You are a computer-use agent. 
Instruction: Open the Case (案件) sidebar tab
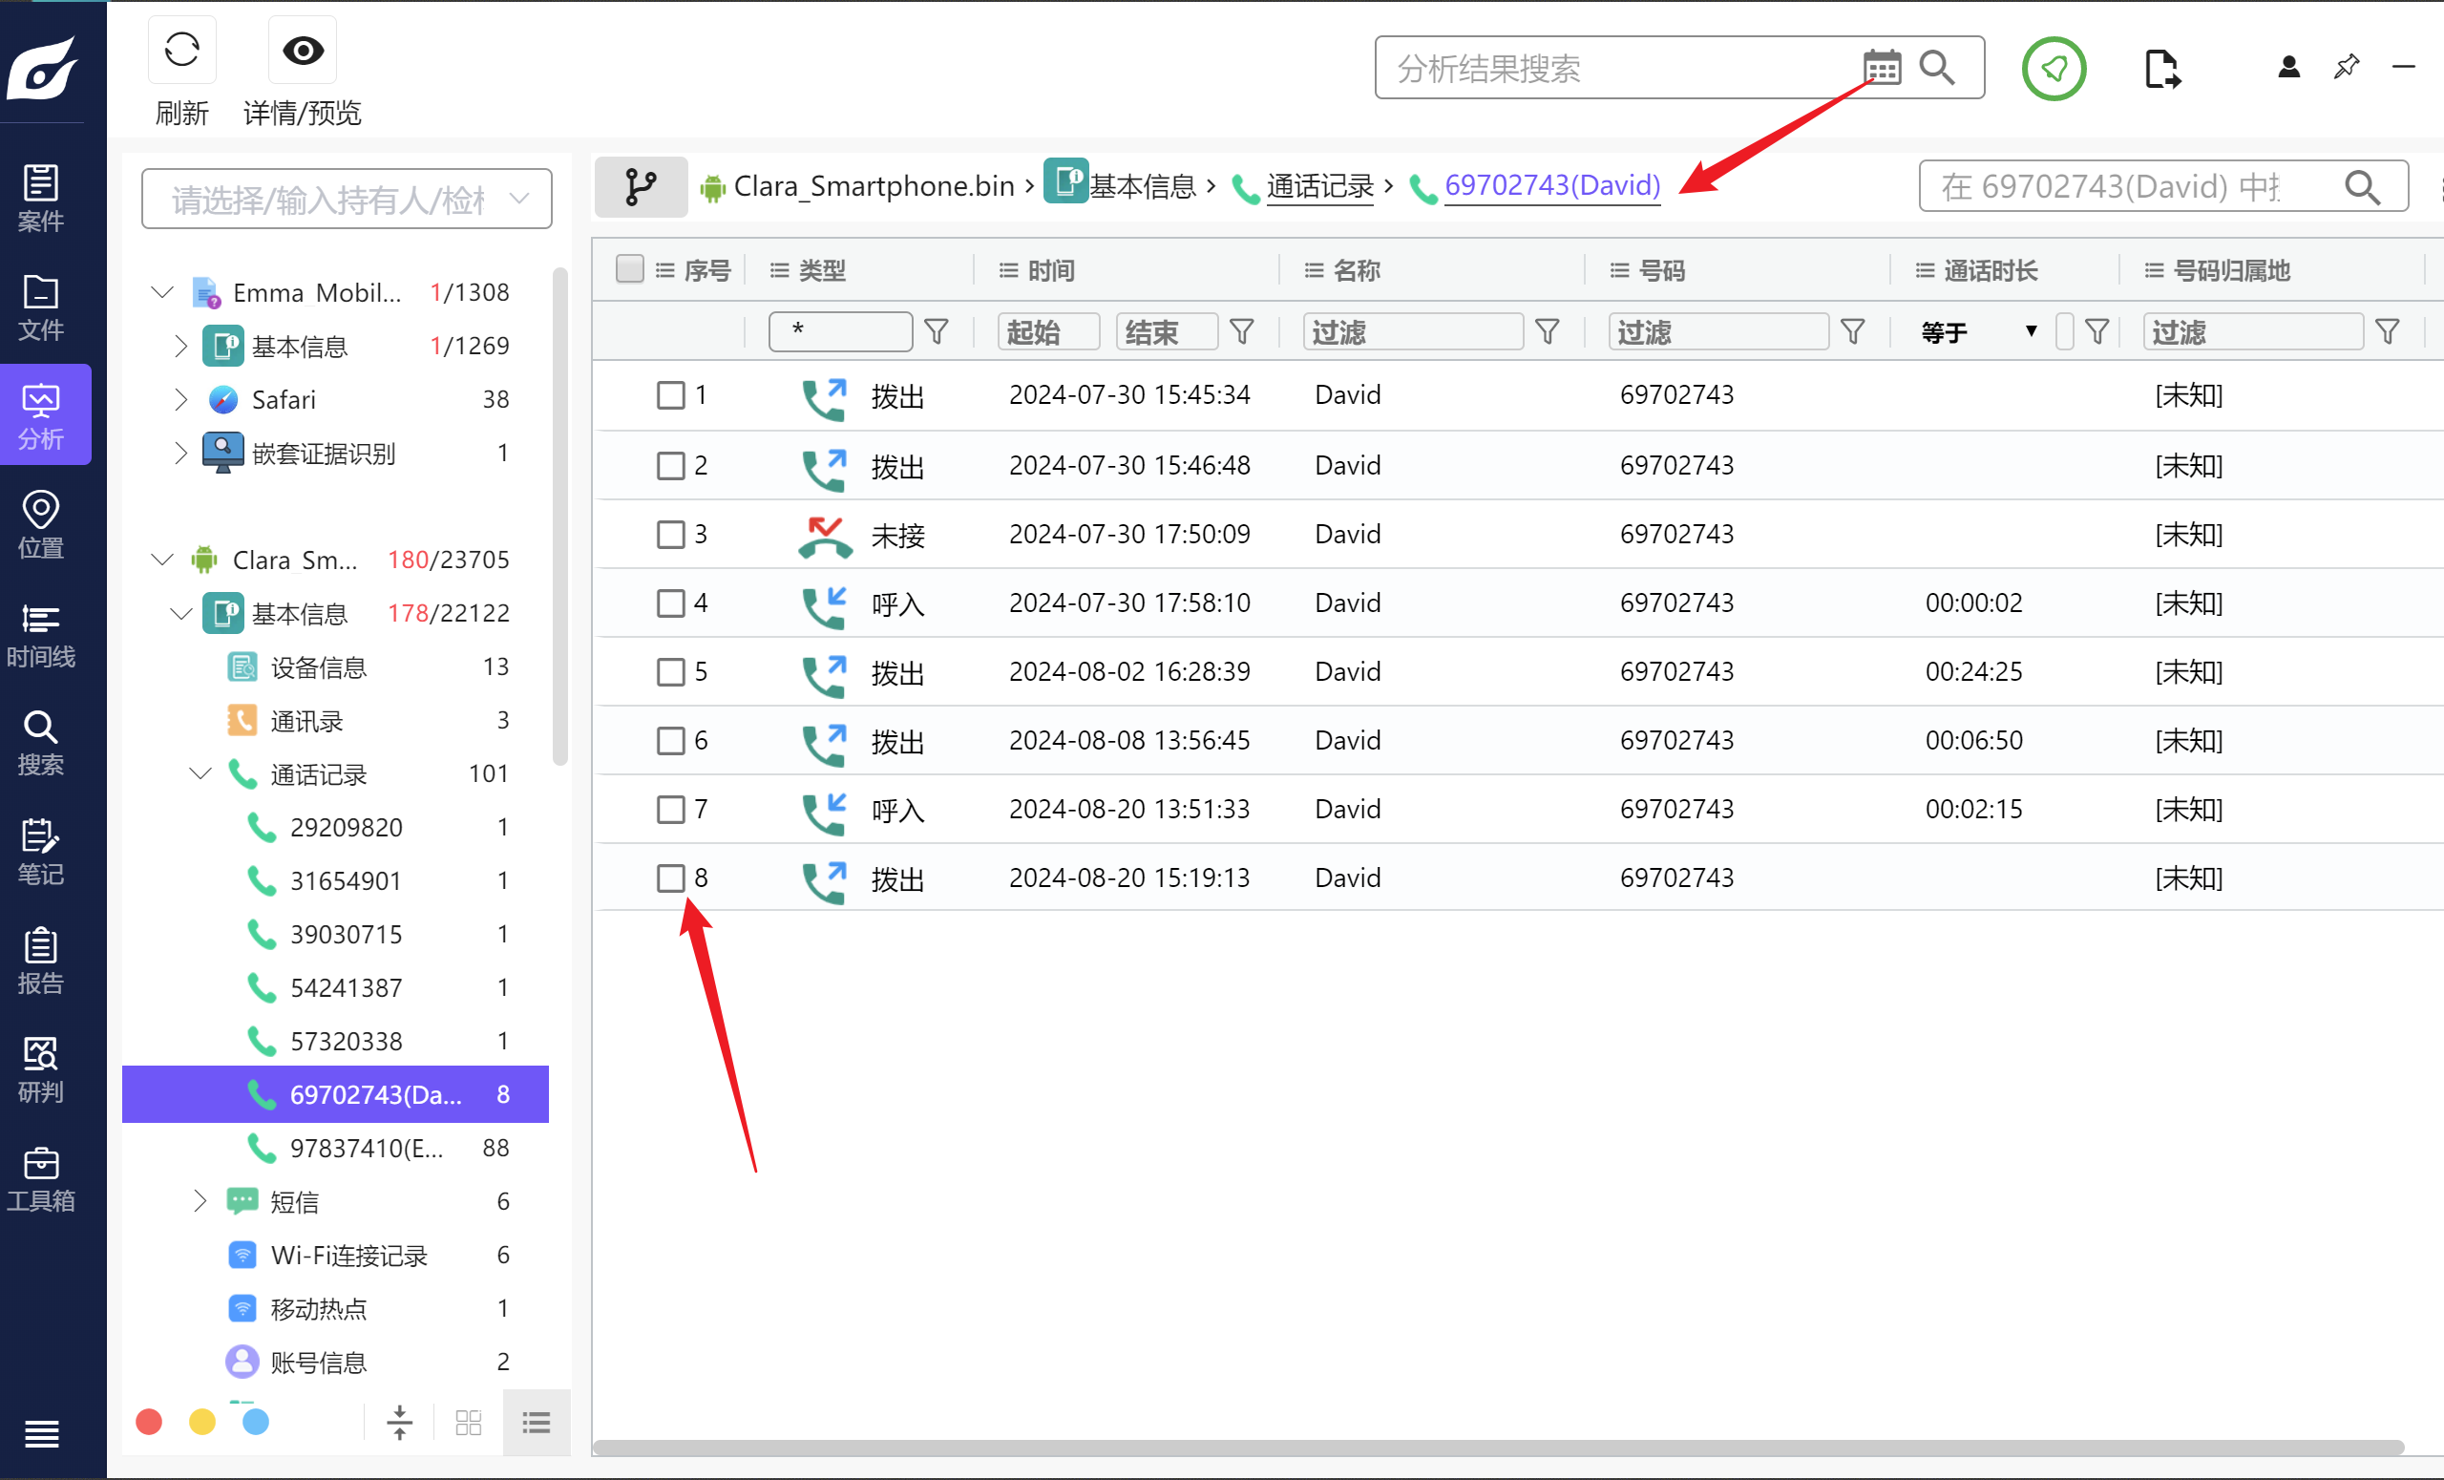click(41, 199)
